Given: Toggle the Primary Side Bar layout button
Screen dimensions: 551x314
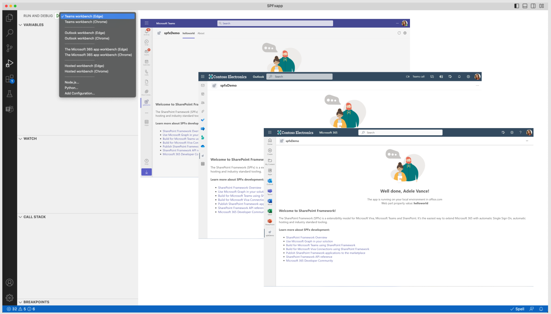Looking at the screenshot, I should 517,6.
